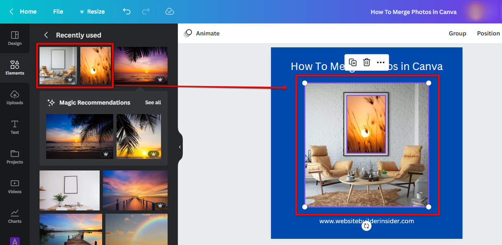502x245 pixels.
Task: Click the rotate handle below the image
Action: 367,226
